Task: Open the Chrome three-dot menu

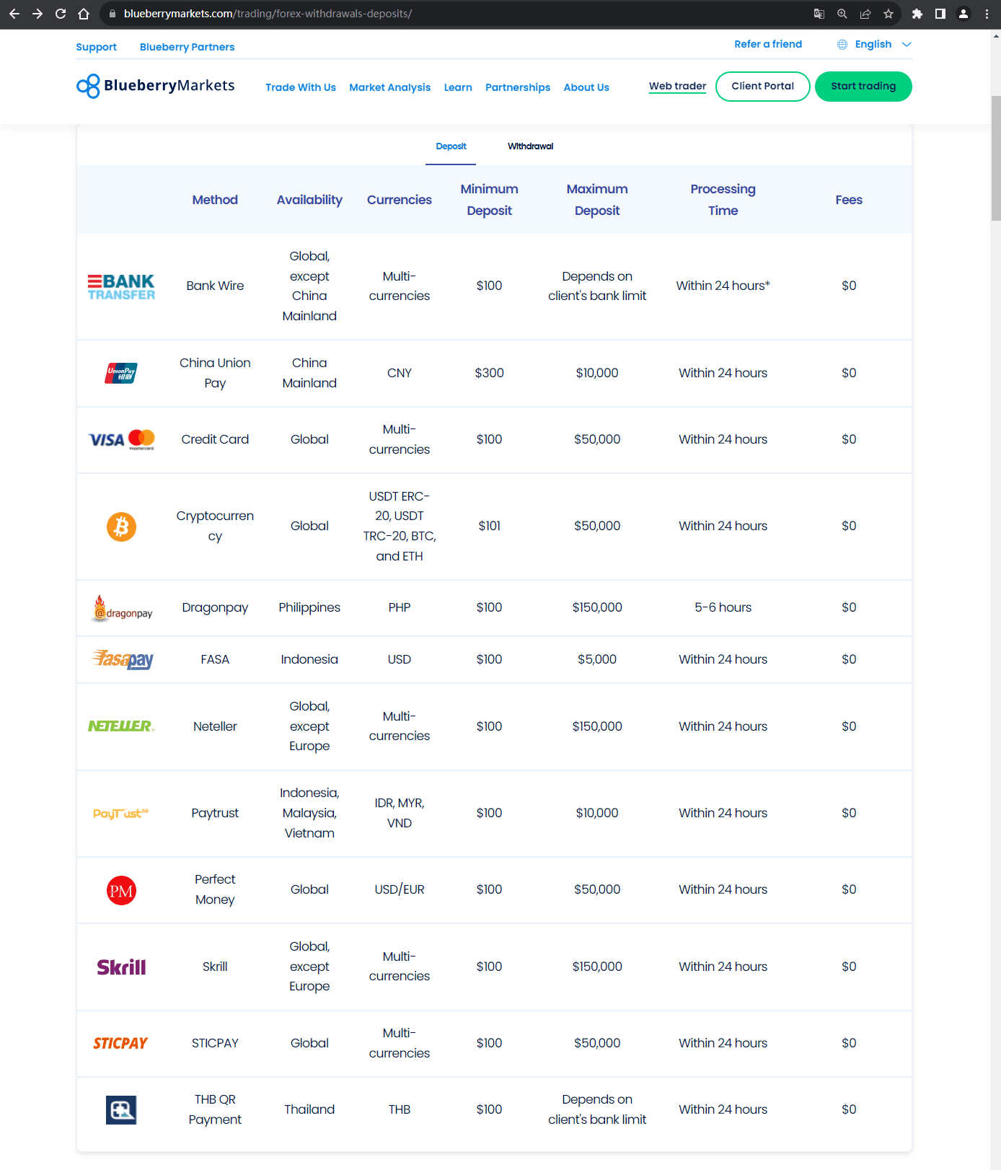Action: pyautogui.click(x=987, y=14)
